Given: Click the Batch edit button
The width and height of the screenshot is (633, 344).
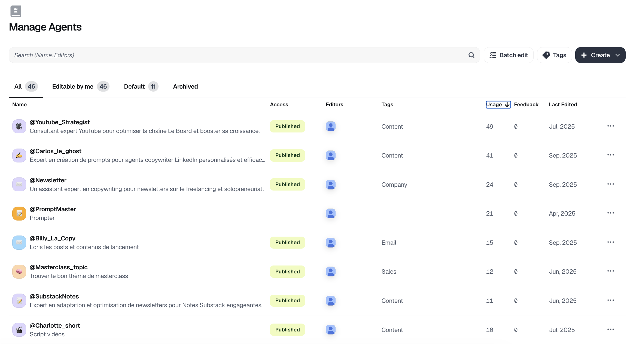Looking at the screenshot, I should tap(508, 55).
